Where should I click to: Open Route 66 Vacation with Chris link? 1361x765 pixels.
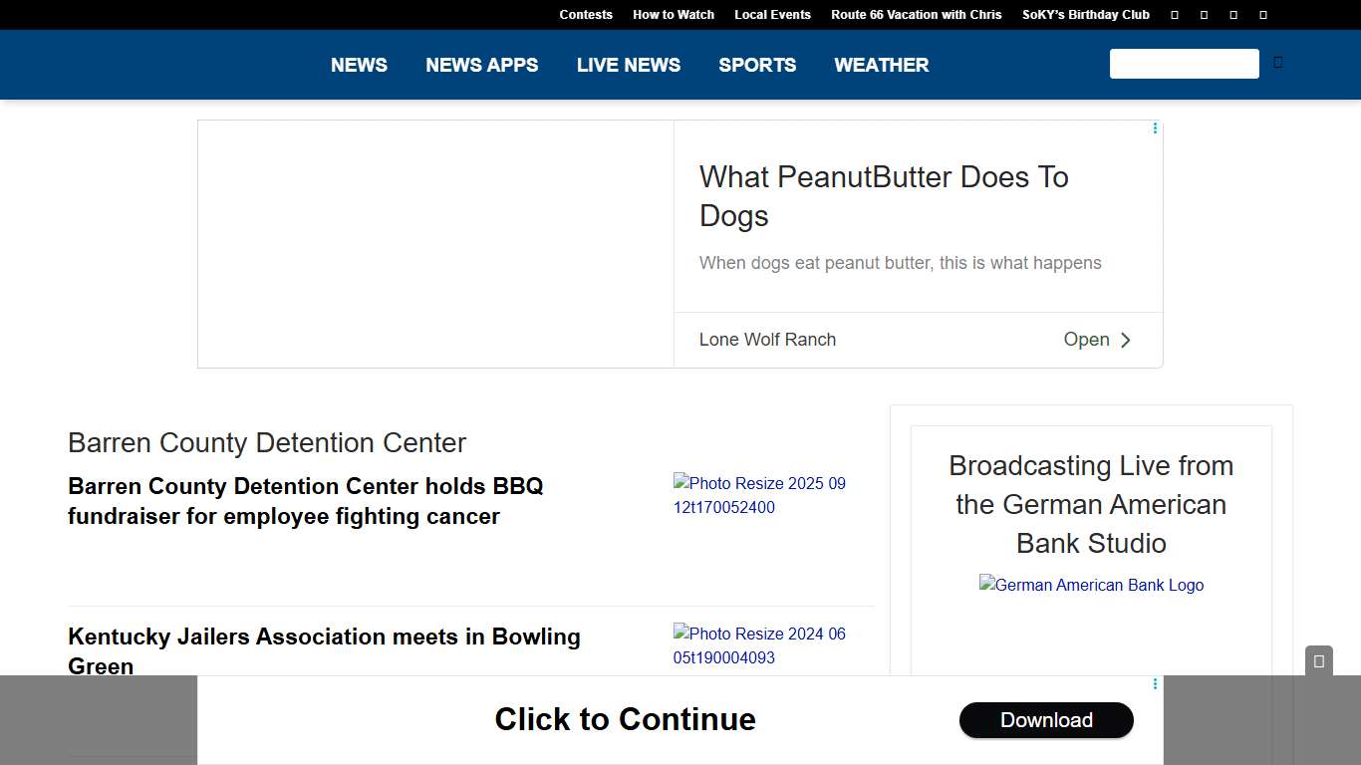pos(916,15)
